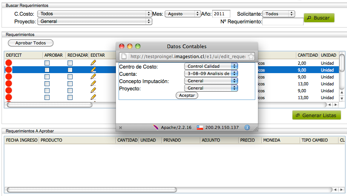Open the Proyecto search filter dropdown
The image size is (347, 196).
(x=95, y=21)
